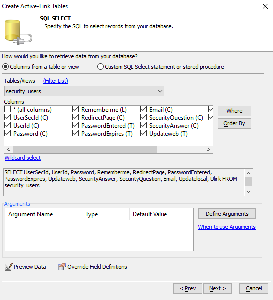This screenshot has height=300, width=273.
Task: Click the columns list horizontal scrollbar thumb
Action: 85,149
